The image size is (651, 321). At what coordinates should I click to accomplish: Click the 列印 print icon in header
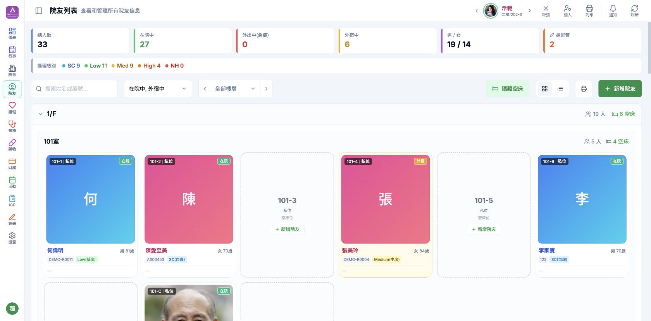589,11
